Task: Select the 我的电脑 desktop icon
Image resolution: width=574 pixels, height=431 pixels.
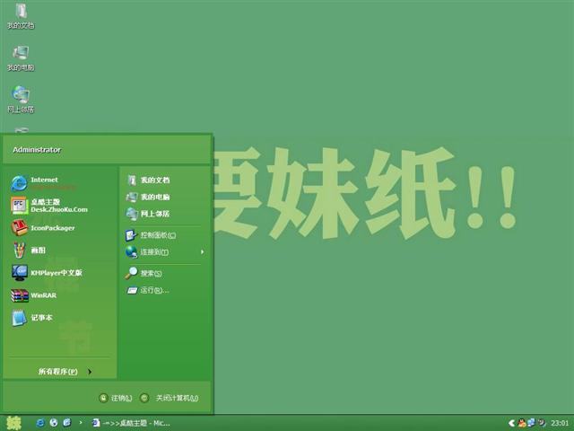Action: pyautogui.click(x=21, y=58)
